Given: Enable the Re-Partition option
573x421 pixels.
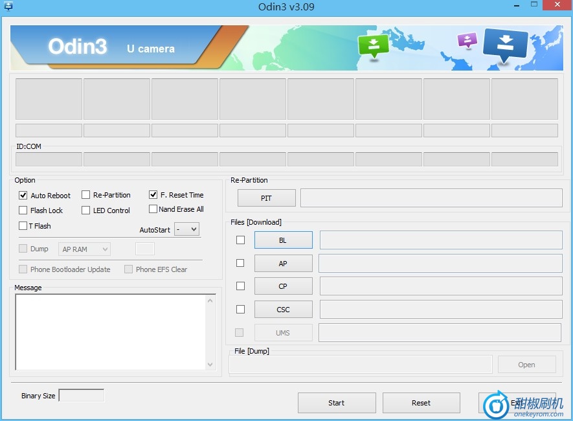Looking at the screenshot, I should pos(85,195).
